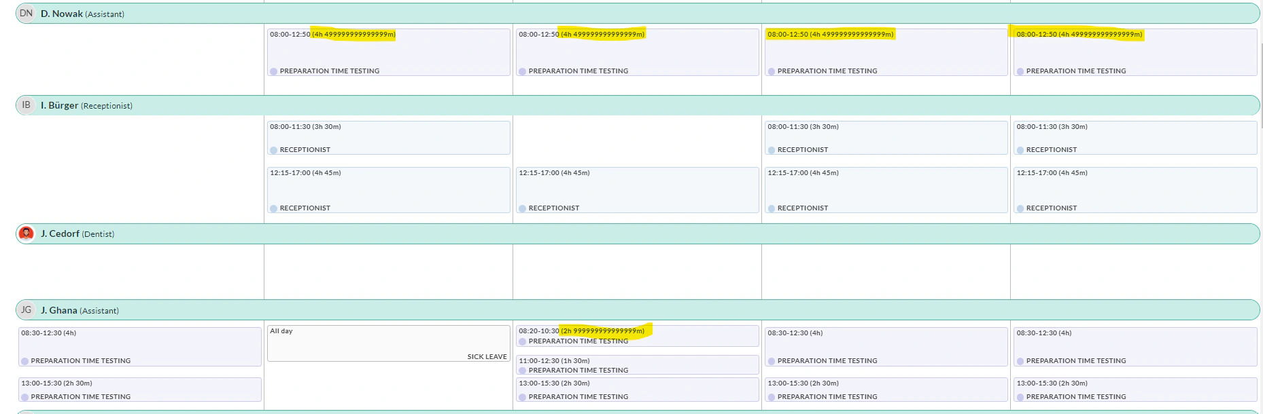Select the J. Cedorf (Dentist) row header name
1263x414 pixels.
(77, 234)
